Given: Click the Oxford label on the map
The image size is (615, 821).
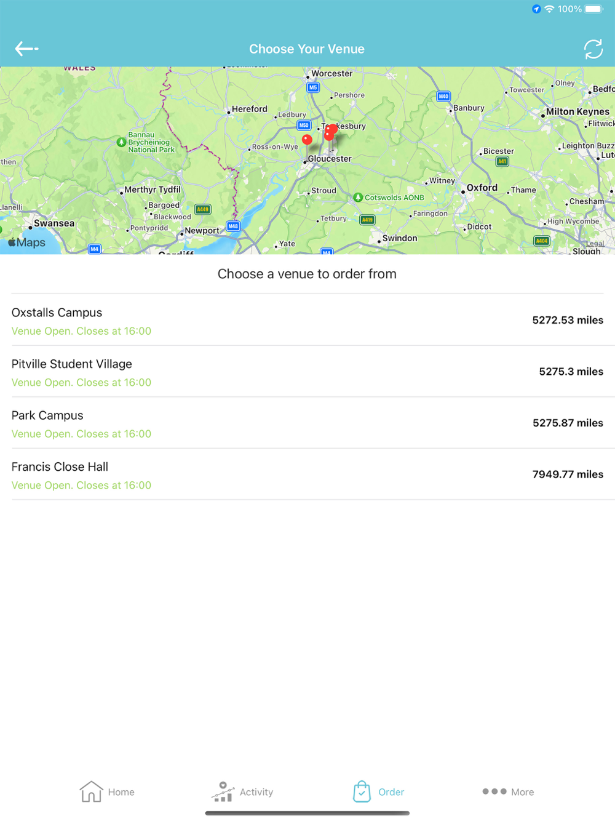Looking at the screenshot, I should coord(482,188).
